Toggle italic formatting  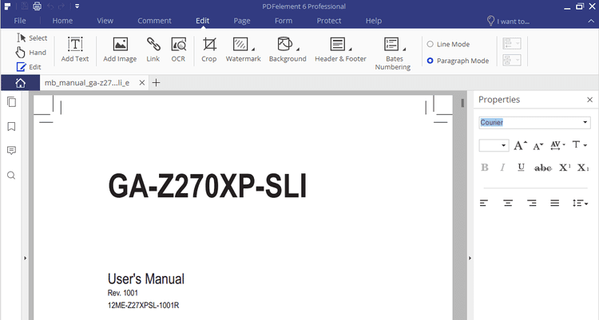pyautogui.click(x=502, y=168)
